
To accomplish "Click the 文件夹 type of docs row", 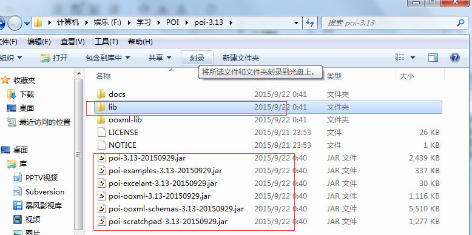I will click(x=338, y=94).
